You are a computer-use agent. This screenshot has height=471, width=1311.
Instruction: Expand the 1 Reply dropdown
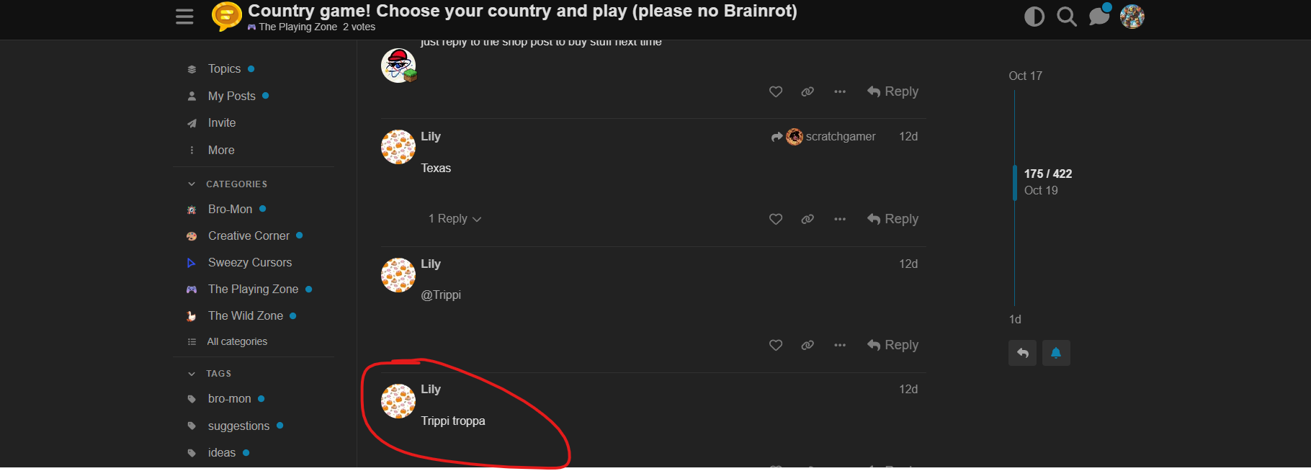click(x=455, y=219)
